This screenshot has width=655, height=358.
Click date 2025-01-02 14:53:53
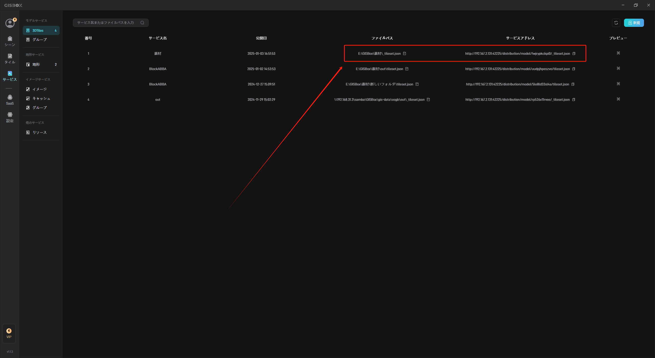261,69
